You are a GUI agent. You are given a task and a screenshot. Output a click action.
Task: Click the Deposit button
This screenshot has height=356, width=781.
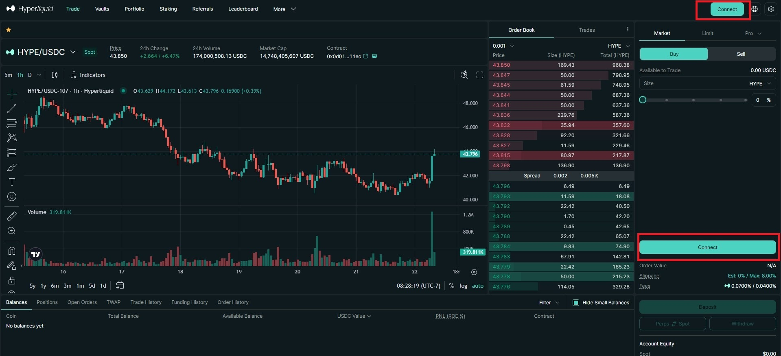coord(707,307)
